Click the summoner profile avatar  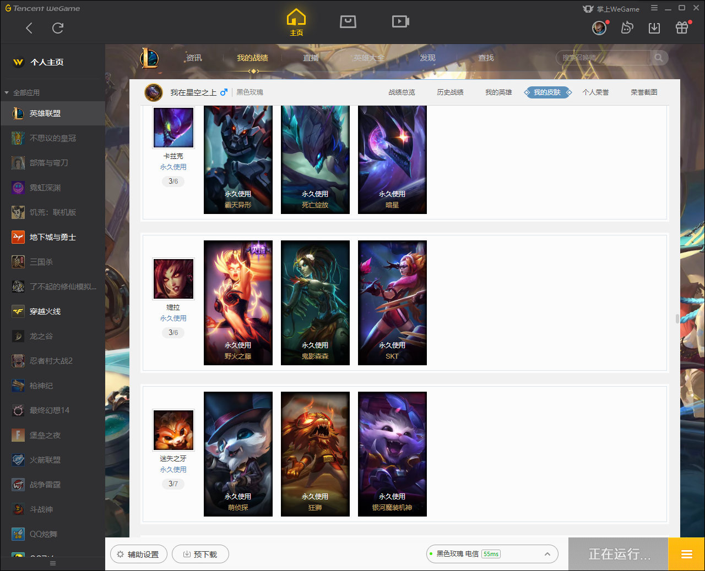pos(154,92)
